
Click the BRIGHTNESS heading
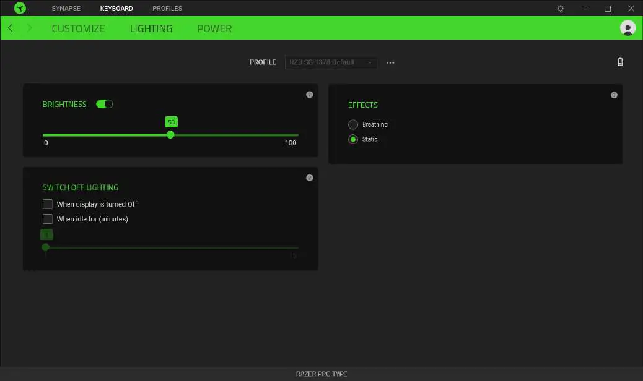(x=64, y=105)
